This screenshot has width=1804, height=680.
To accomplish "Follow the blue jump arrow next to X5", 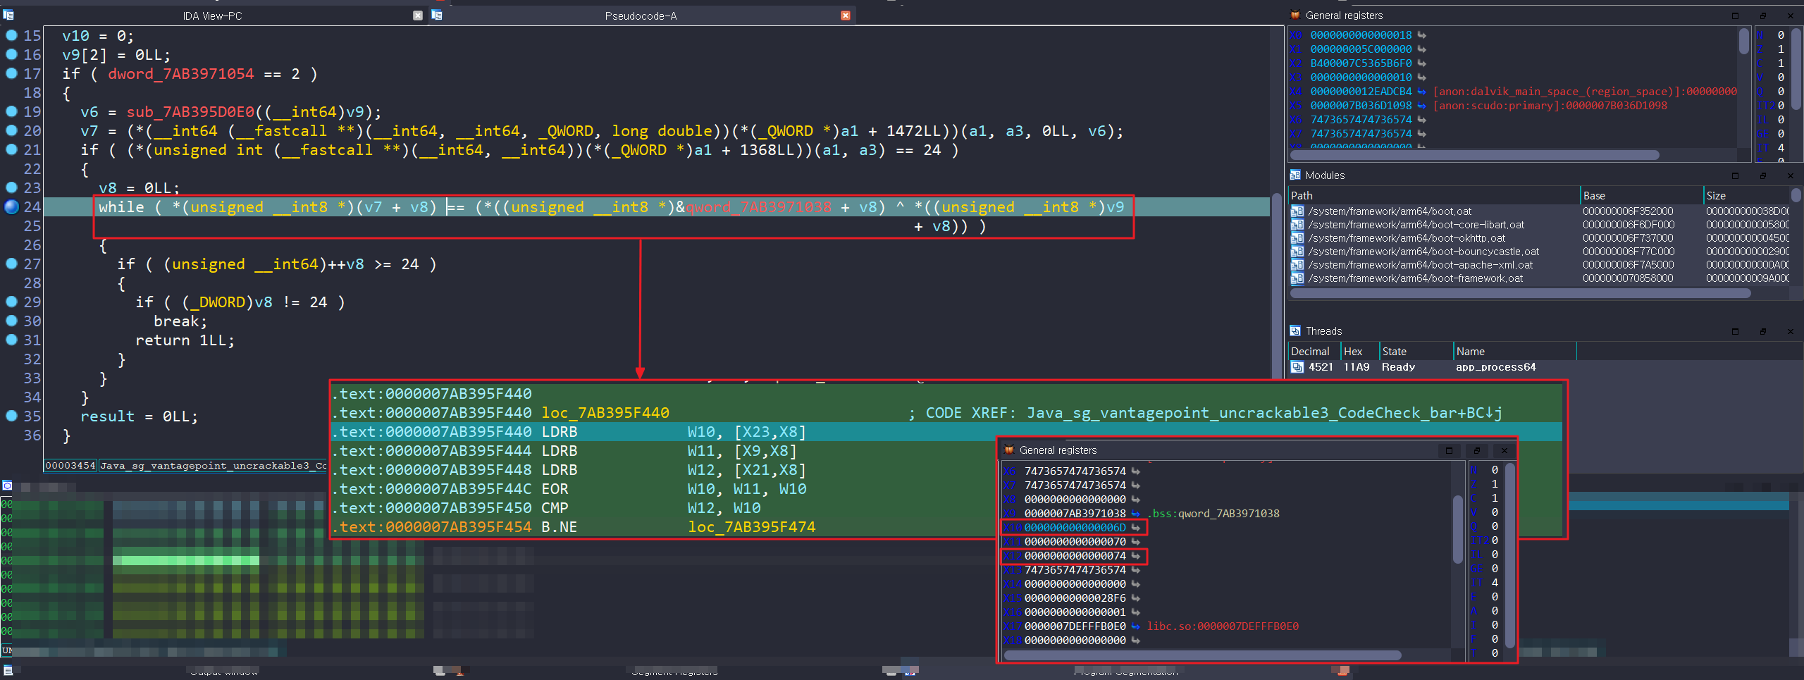I will click(x=1421, y=106).
